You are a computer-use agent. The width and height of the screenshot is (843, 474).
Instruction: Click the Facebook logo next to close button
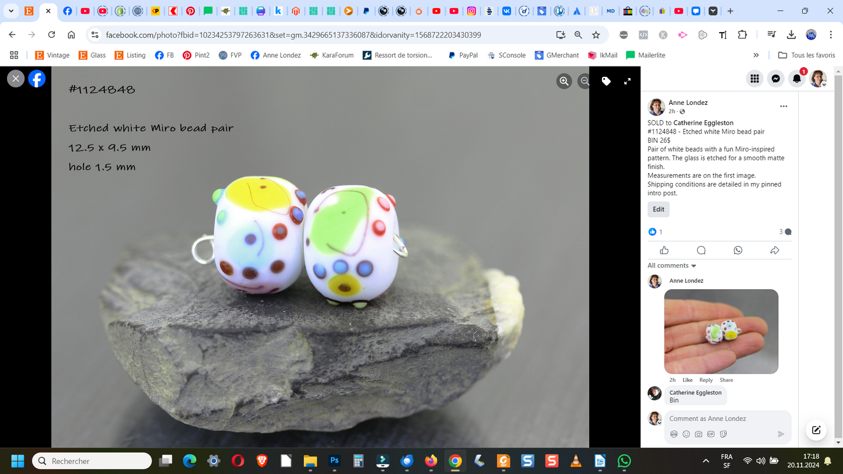click(37, 78)
